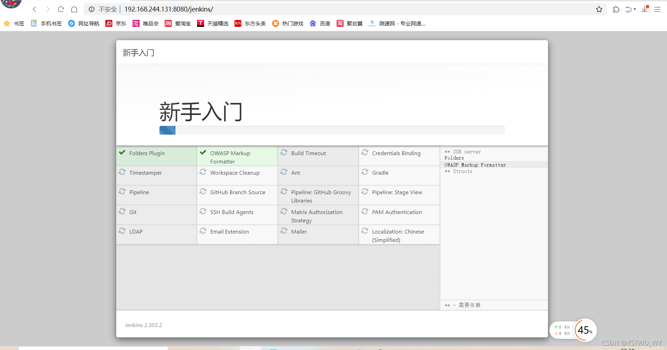The width and height of the screenshot is (667, 350).
Task: Click the GitHub Branch Source pending icon
Action: [x=203, y=191]
